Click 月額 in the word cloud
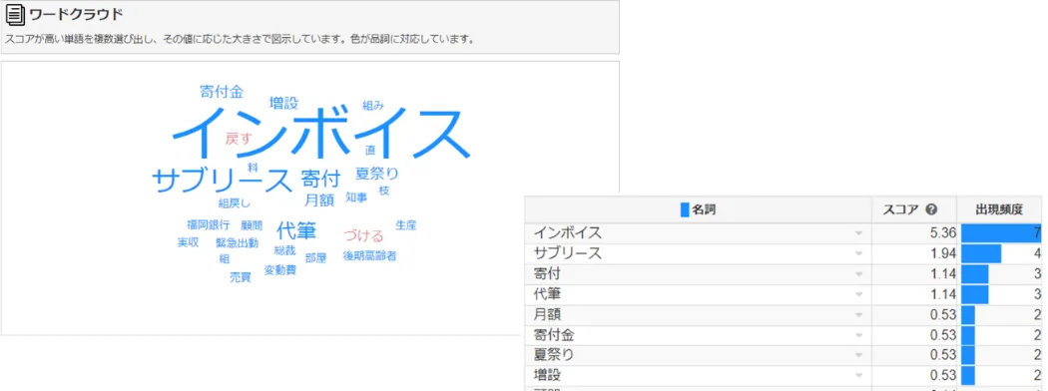This screenshot has width=1048, height=391. [x=319, y=199]
